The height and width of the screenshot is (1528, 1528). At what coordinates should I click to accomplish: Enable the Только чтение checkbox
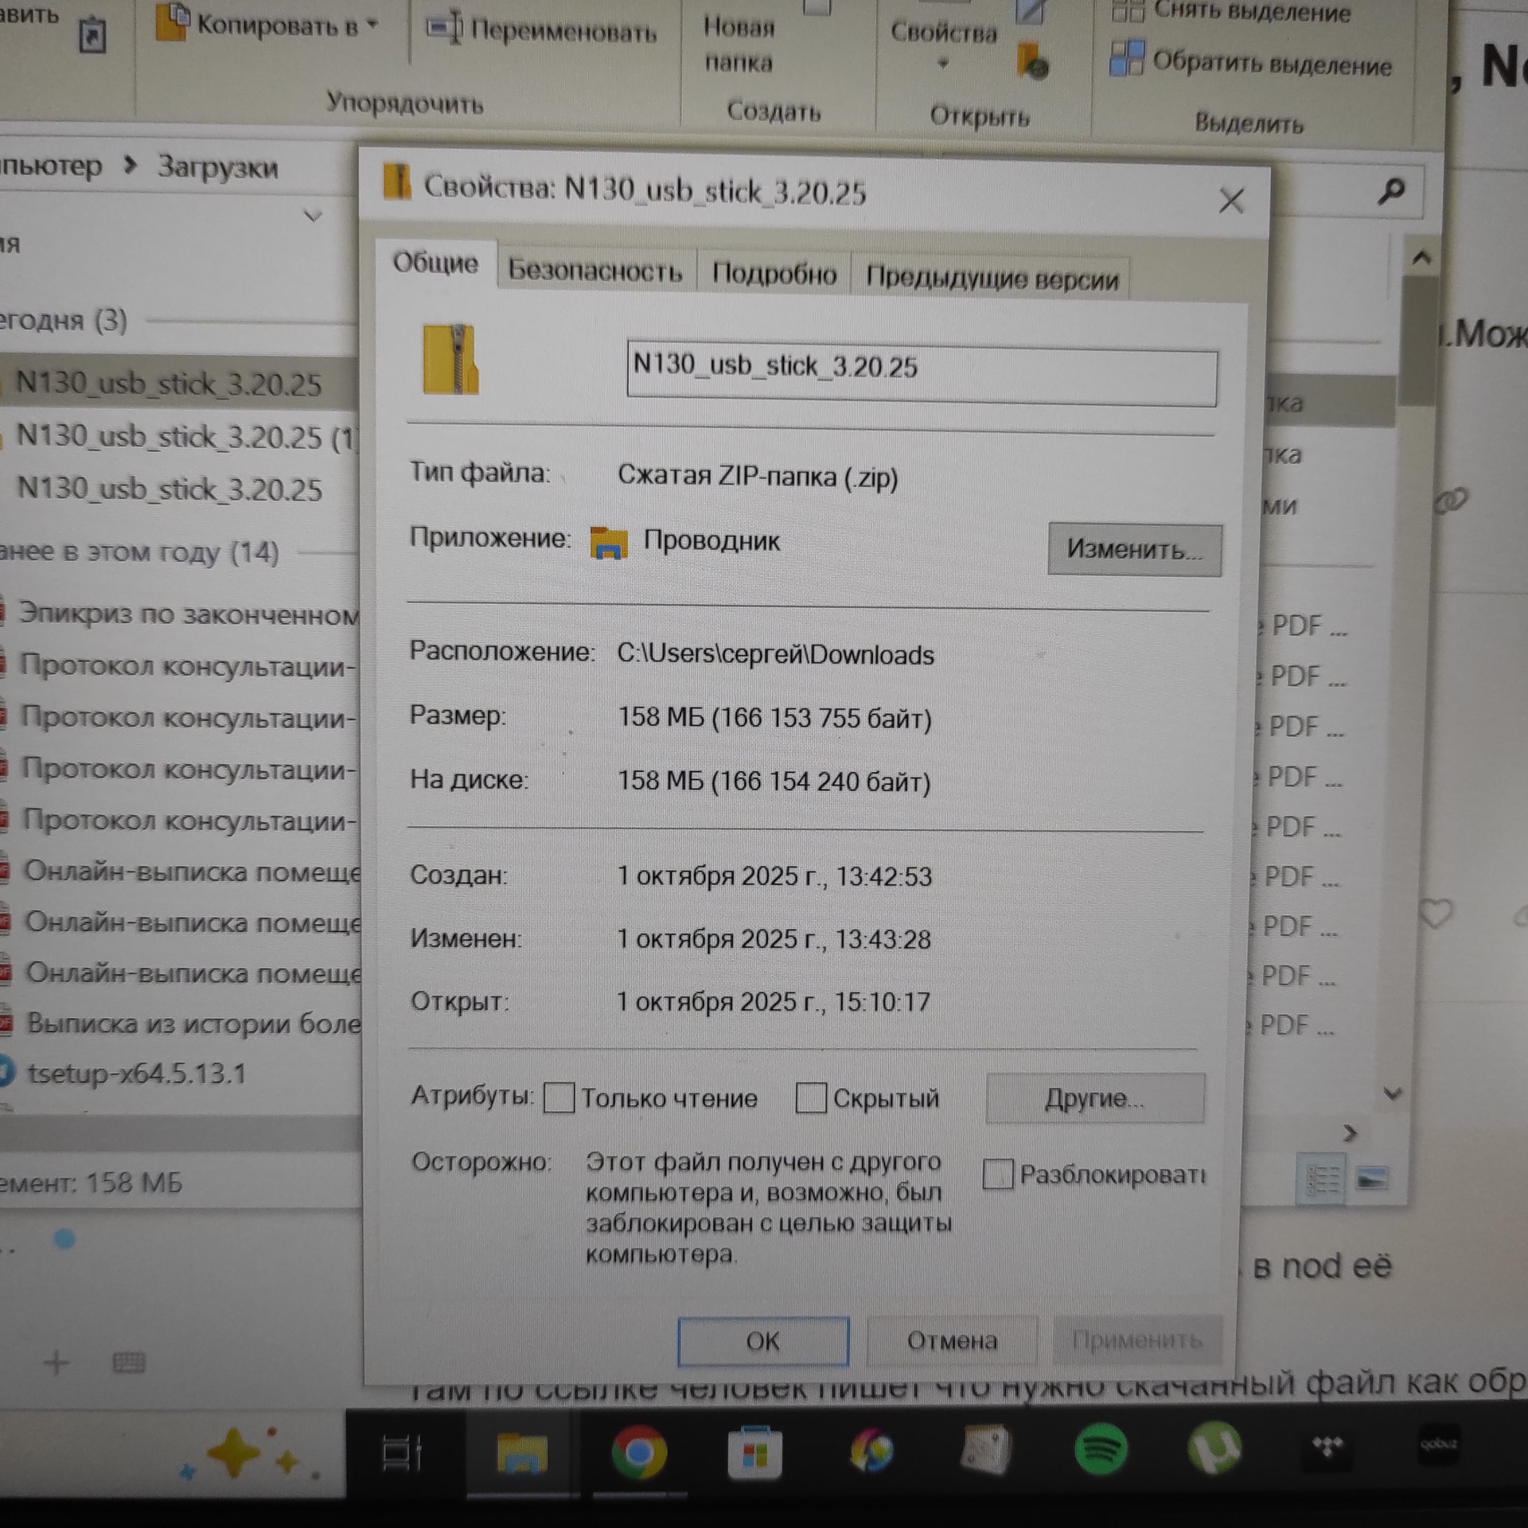[x=559, y=1098]
